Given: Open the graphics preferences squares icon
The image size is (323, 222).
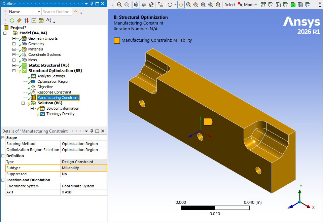Looking at the screenshot, I should click(x=160, y=5).
